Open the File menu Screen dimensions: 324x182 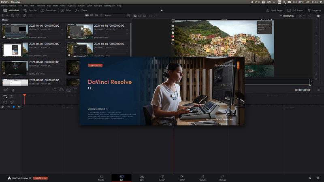point(20,6)
